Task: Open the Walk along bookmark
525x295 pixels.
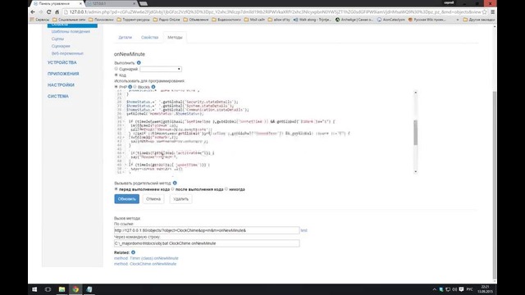Action: click(312, 20)
